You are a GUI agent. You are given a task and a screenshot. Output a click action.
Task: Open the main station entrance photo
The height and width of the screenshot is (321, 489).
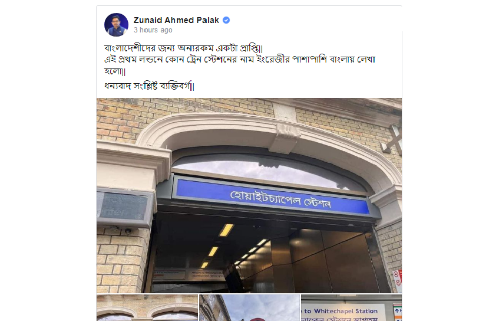click(x=249, y=195)
